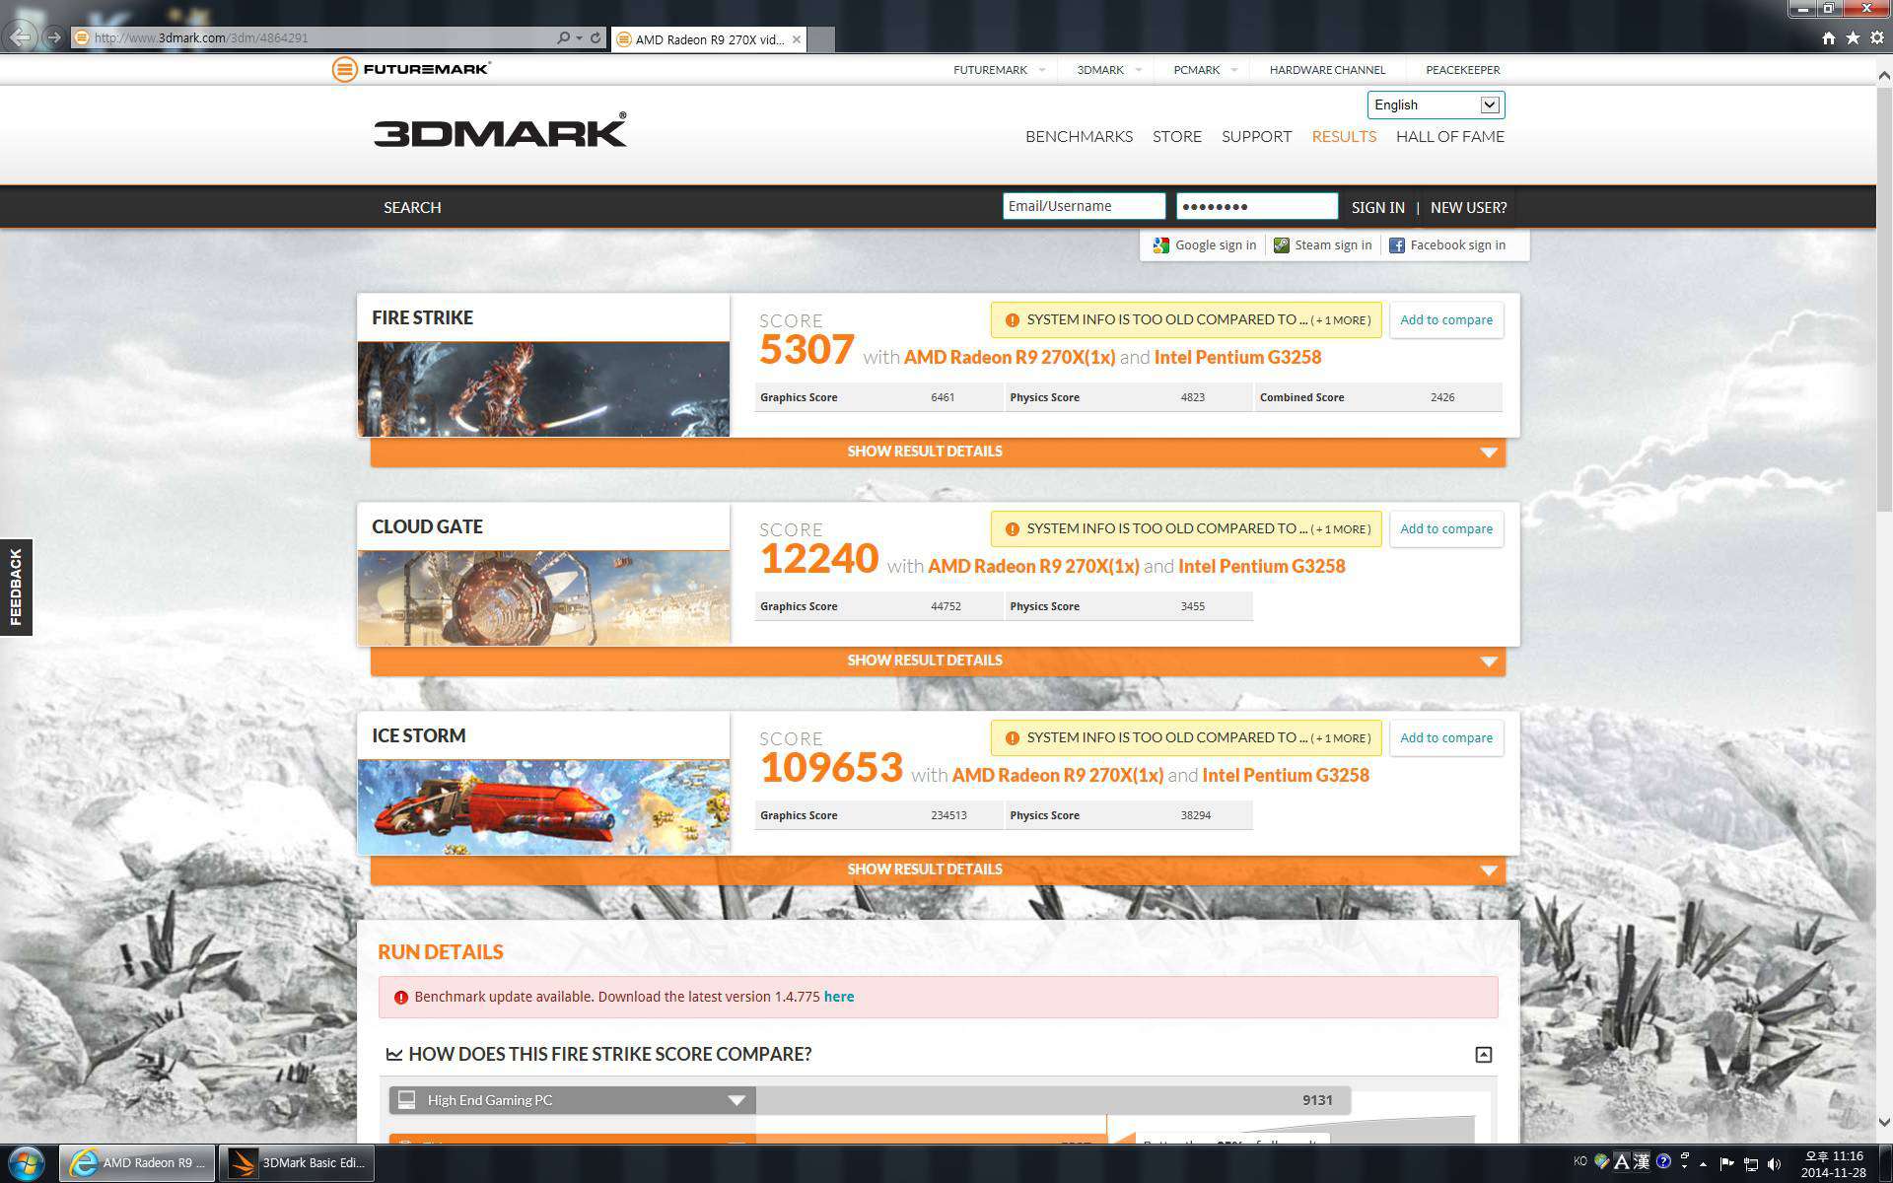This screenshot has width=1893, height=1183.
Task: Click the taskbar action center flag
Action: coord(1726,1164)
